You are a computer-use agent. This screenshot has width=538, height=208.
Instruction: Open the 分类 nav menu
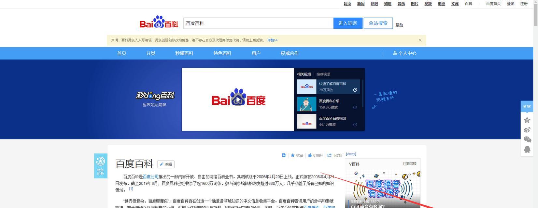(151, 53)
